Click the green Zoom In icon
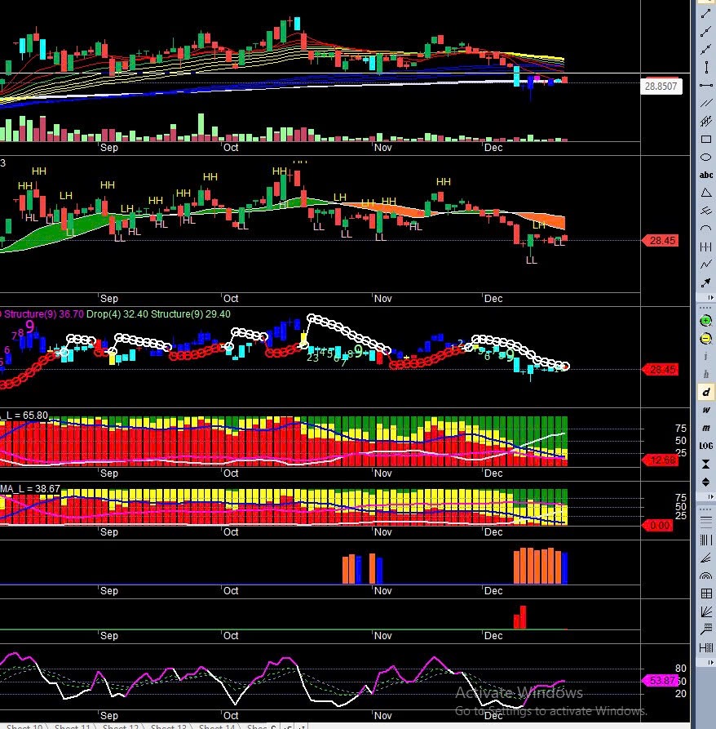The width and height of the screenshot is (716, 729). click(x=705, y=320)
